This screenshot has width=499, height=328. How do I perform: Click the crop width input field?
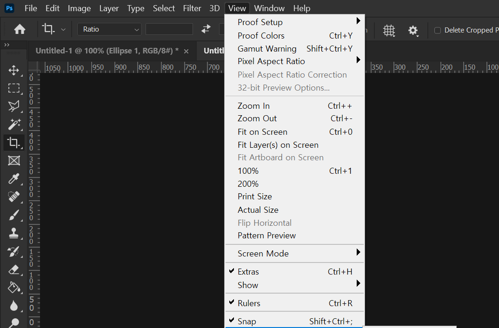pos(169,29)
